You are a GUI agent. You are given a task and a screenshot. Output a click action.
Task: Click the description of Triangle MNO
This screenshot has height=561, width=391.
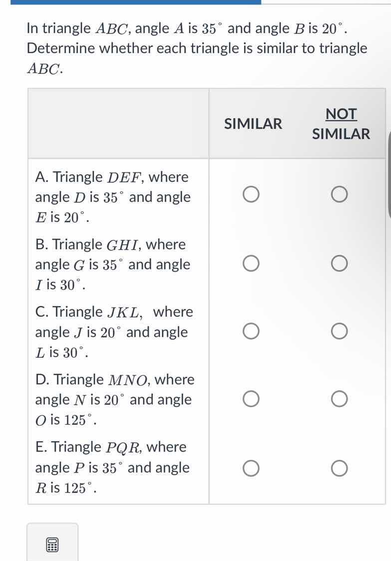point(112,399)
